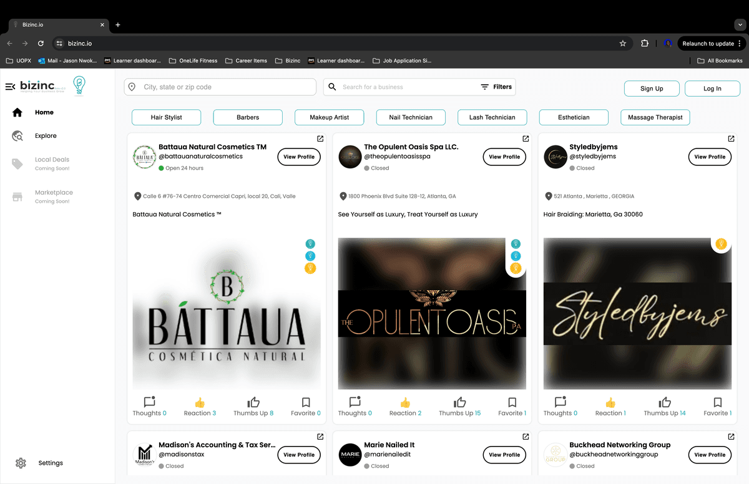Select Local Deals in the sidebar

[52, 160]
